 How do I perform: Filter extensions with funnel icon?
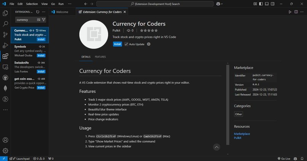click(44, 20)
